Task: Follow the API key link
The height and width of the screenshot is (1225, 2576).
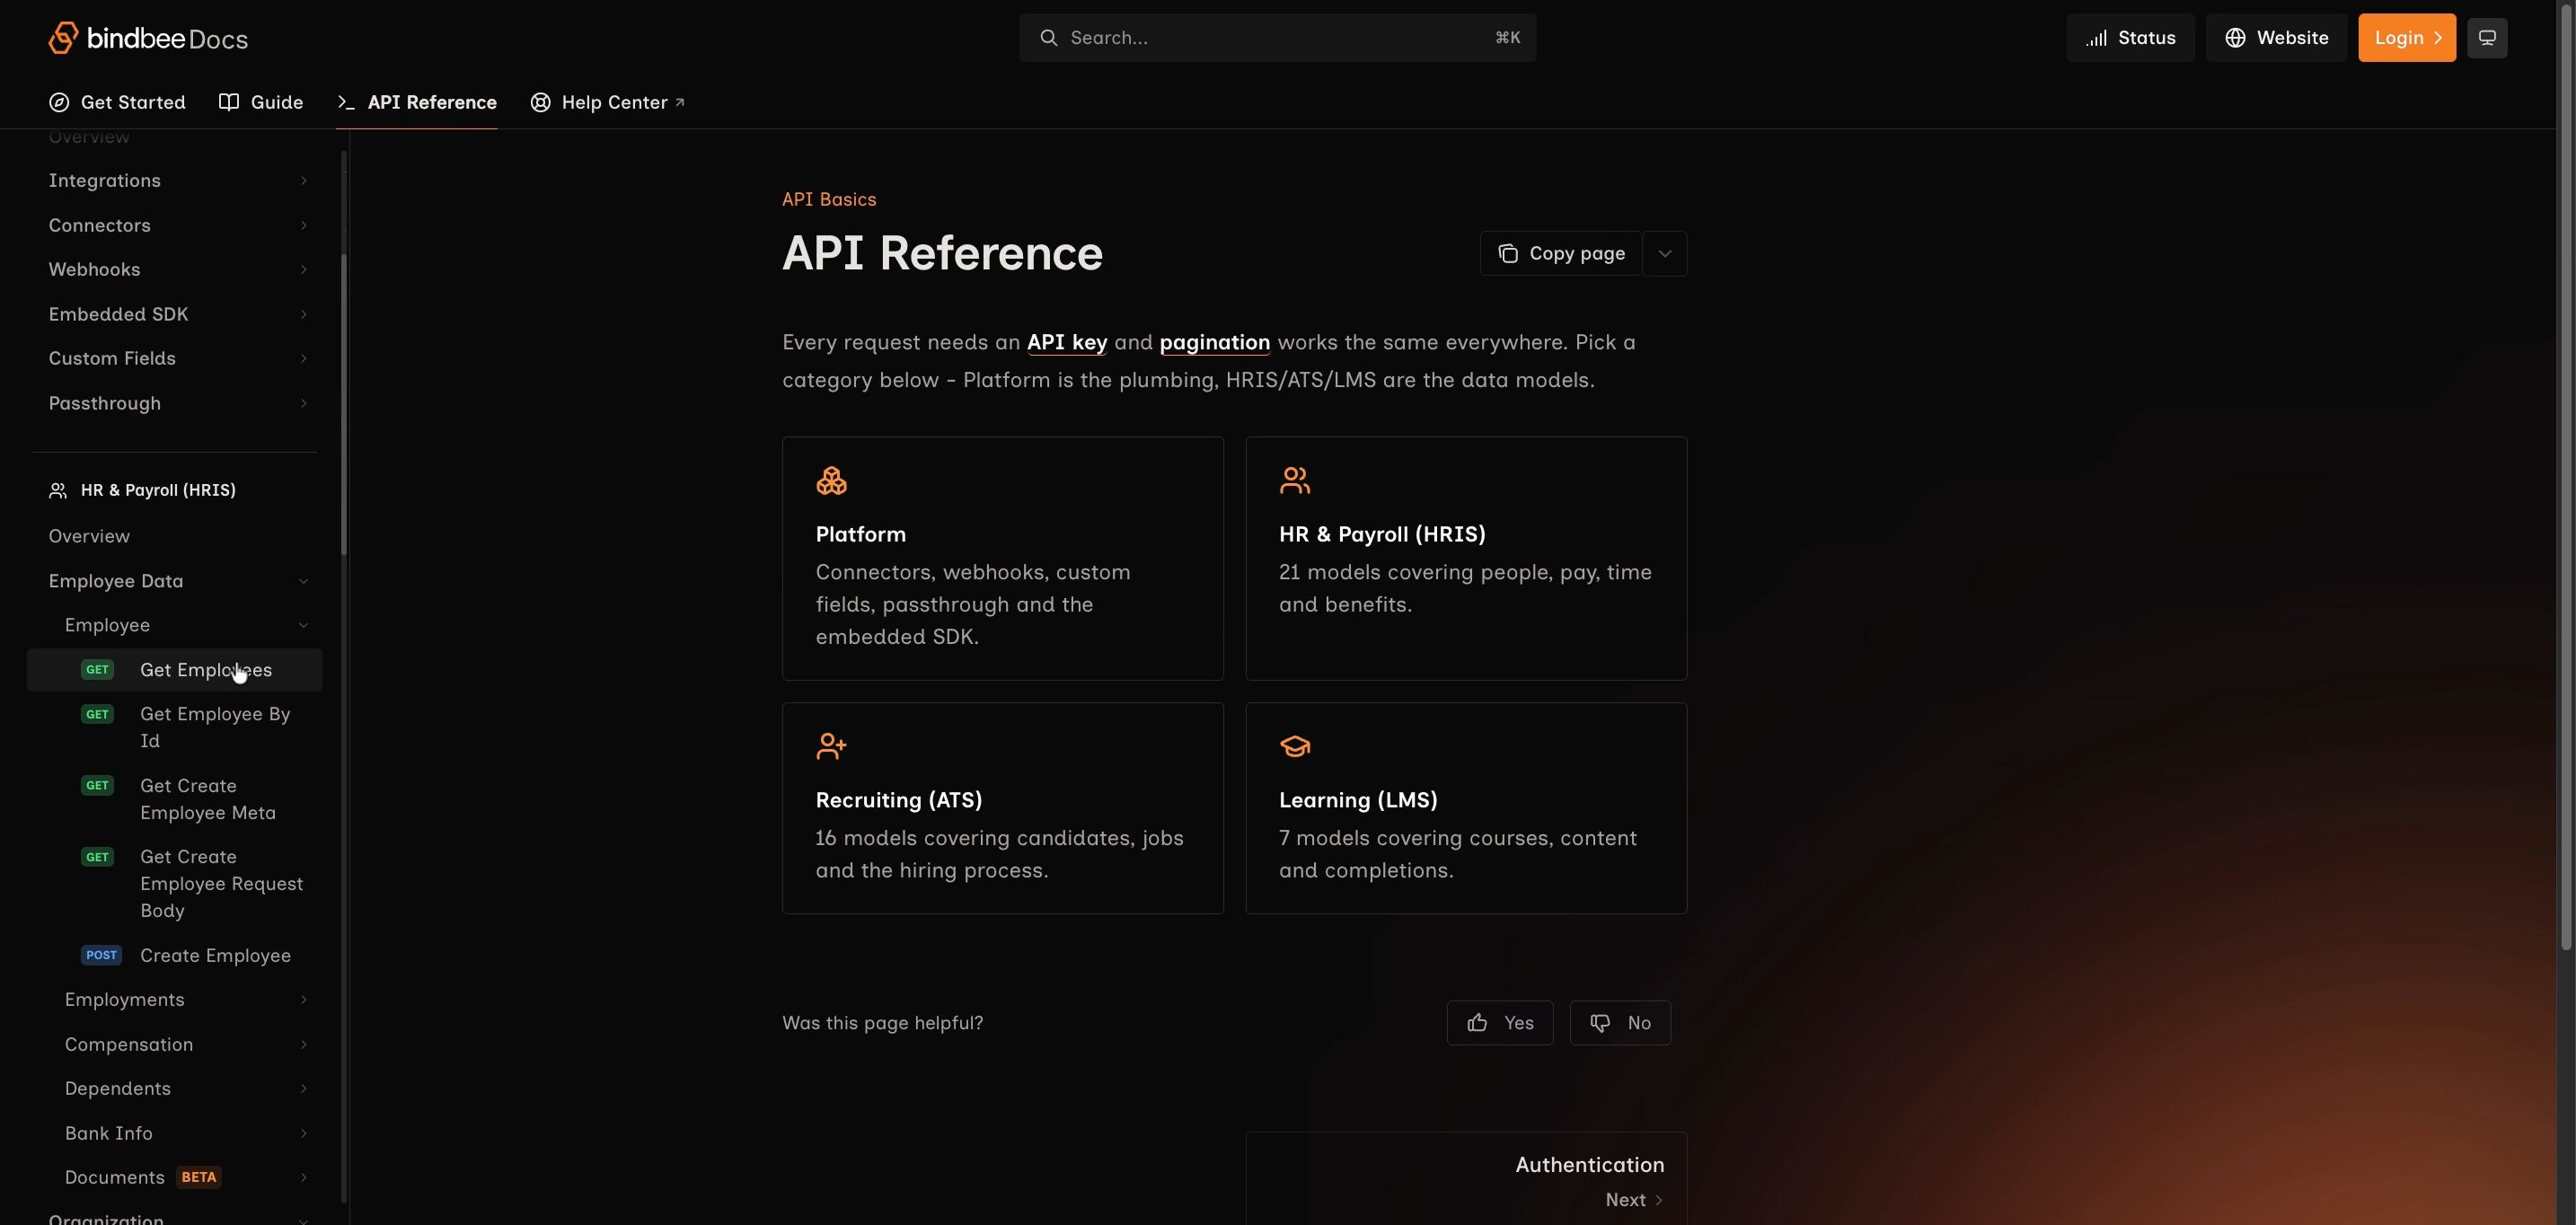Action: [x=1067, y=342]
